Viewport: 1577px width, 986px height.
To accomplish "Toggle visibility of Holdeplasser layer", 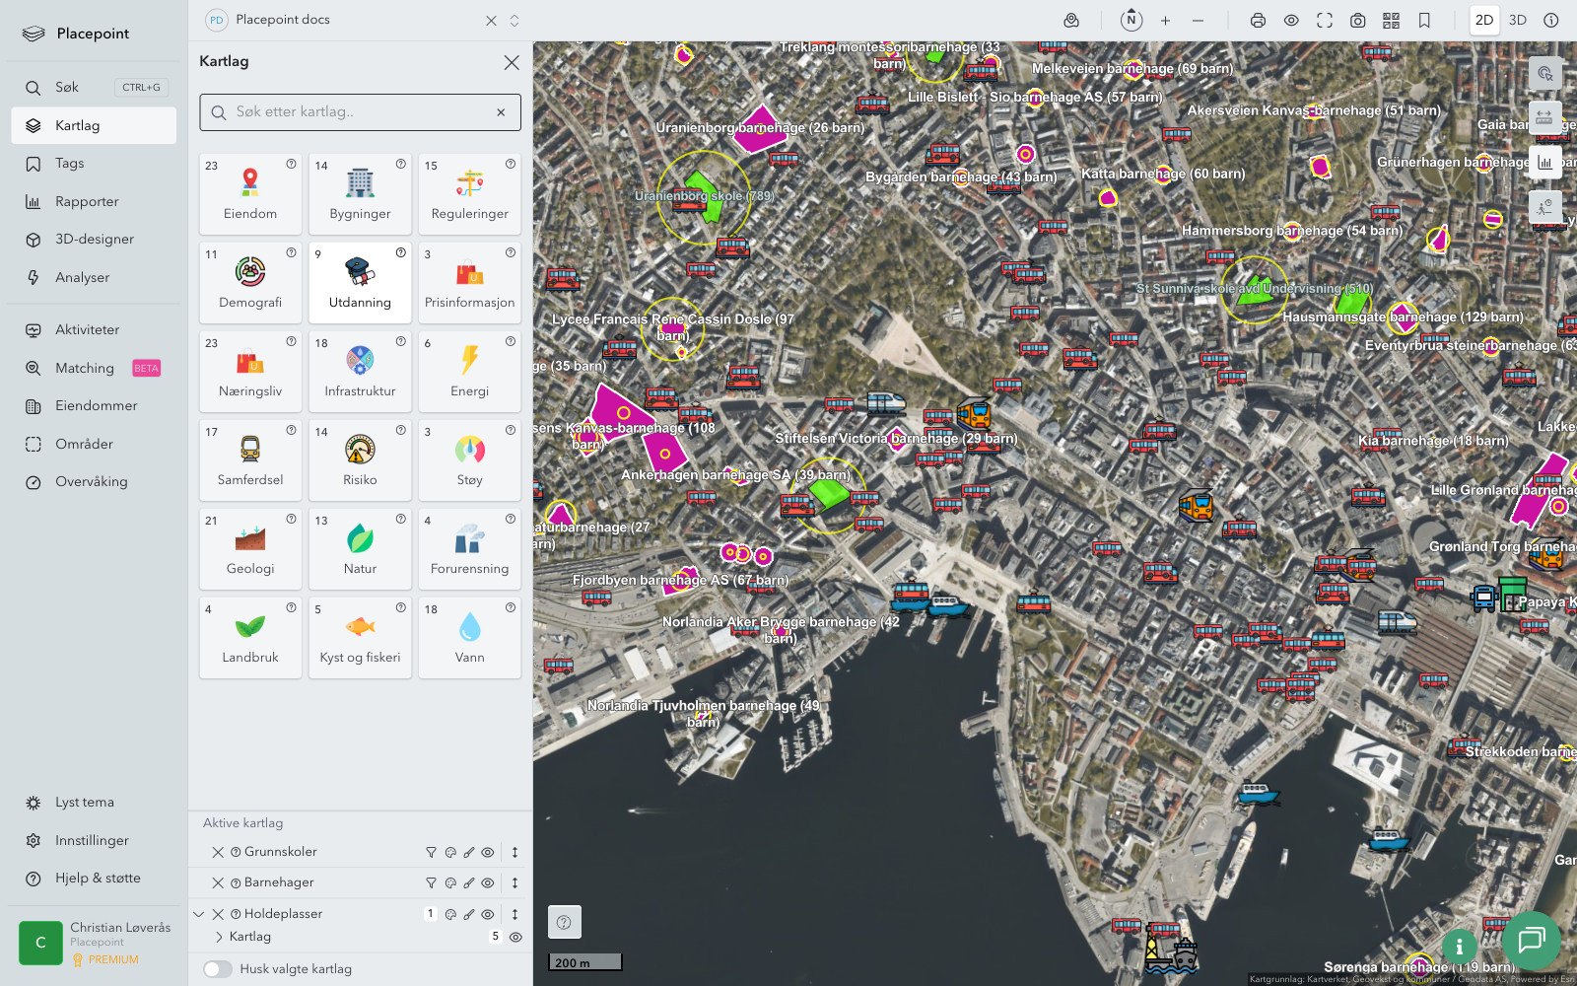I will coord(488,915).
